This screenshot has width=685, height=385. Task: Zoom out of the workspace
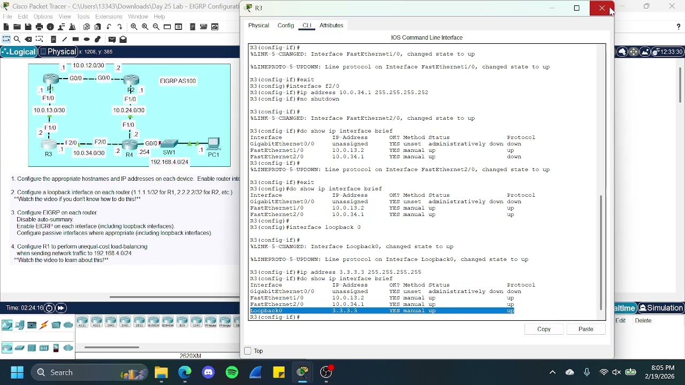[x=156, y=27]
